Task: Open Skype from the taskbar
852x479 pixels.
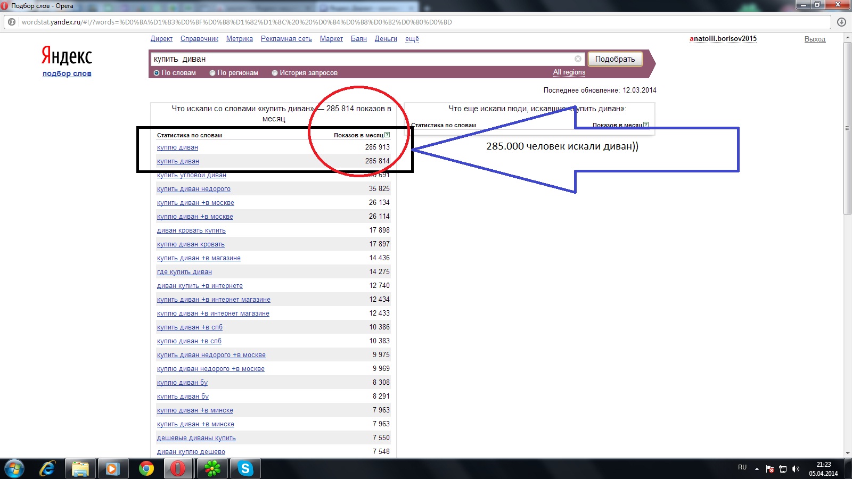Action: (245, 468)
